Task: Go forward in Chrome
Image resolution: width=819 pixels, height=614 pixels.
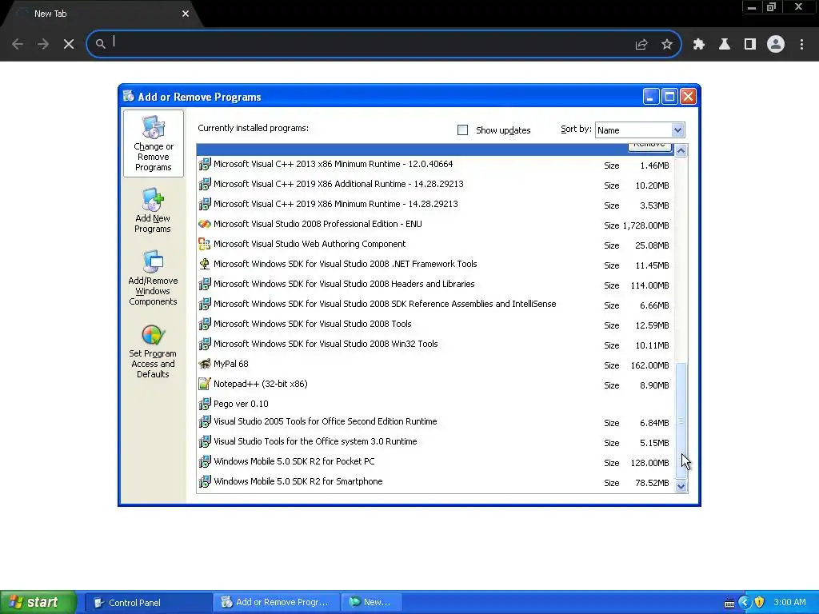Action: point(43,45)
